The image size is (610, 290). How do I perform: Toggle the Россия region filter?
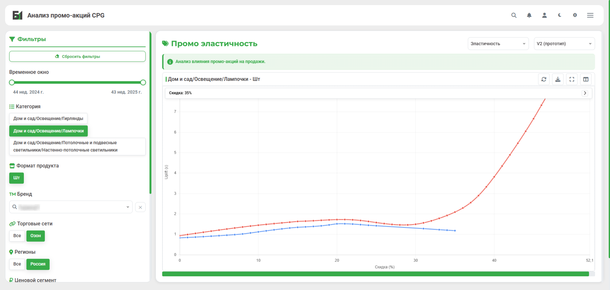coord(38,264)
